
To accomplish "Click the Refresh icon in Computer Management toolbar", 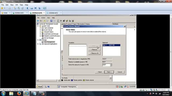I will (x=58, y=21).
